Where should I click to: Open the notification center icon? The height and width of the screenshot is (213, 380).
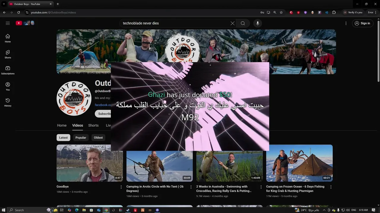[x=373, y=210]
